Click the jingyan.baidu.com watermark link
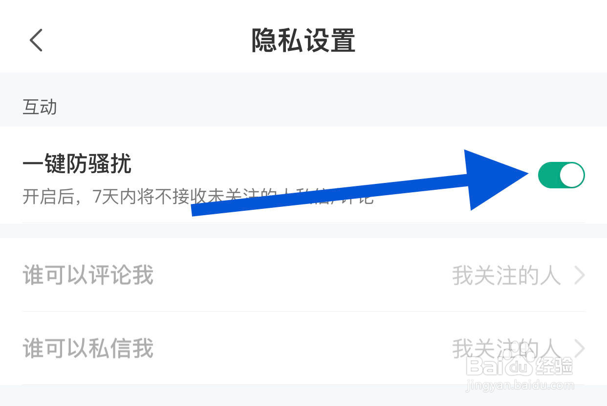The image size is (607, 406). (520, 385)
